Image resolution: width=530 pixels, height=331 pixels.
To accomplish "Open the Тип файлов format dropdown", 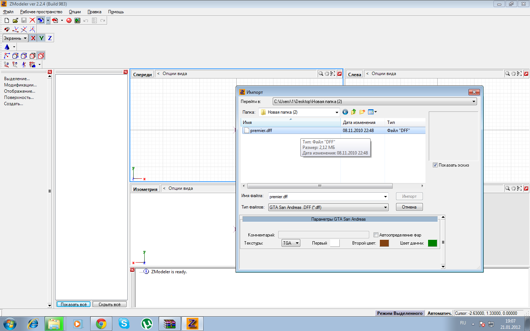I will click(x=385, y=207).
